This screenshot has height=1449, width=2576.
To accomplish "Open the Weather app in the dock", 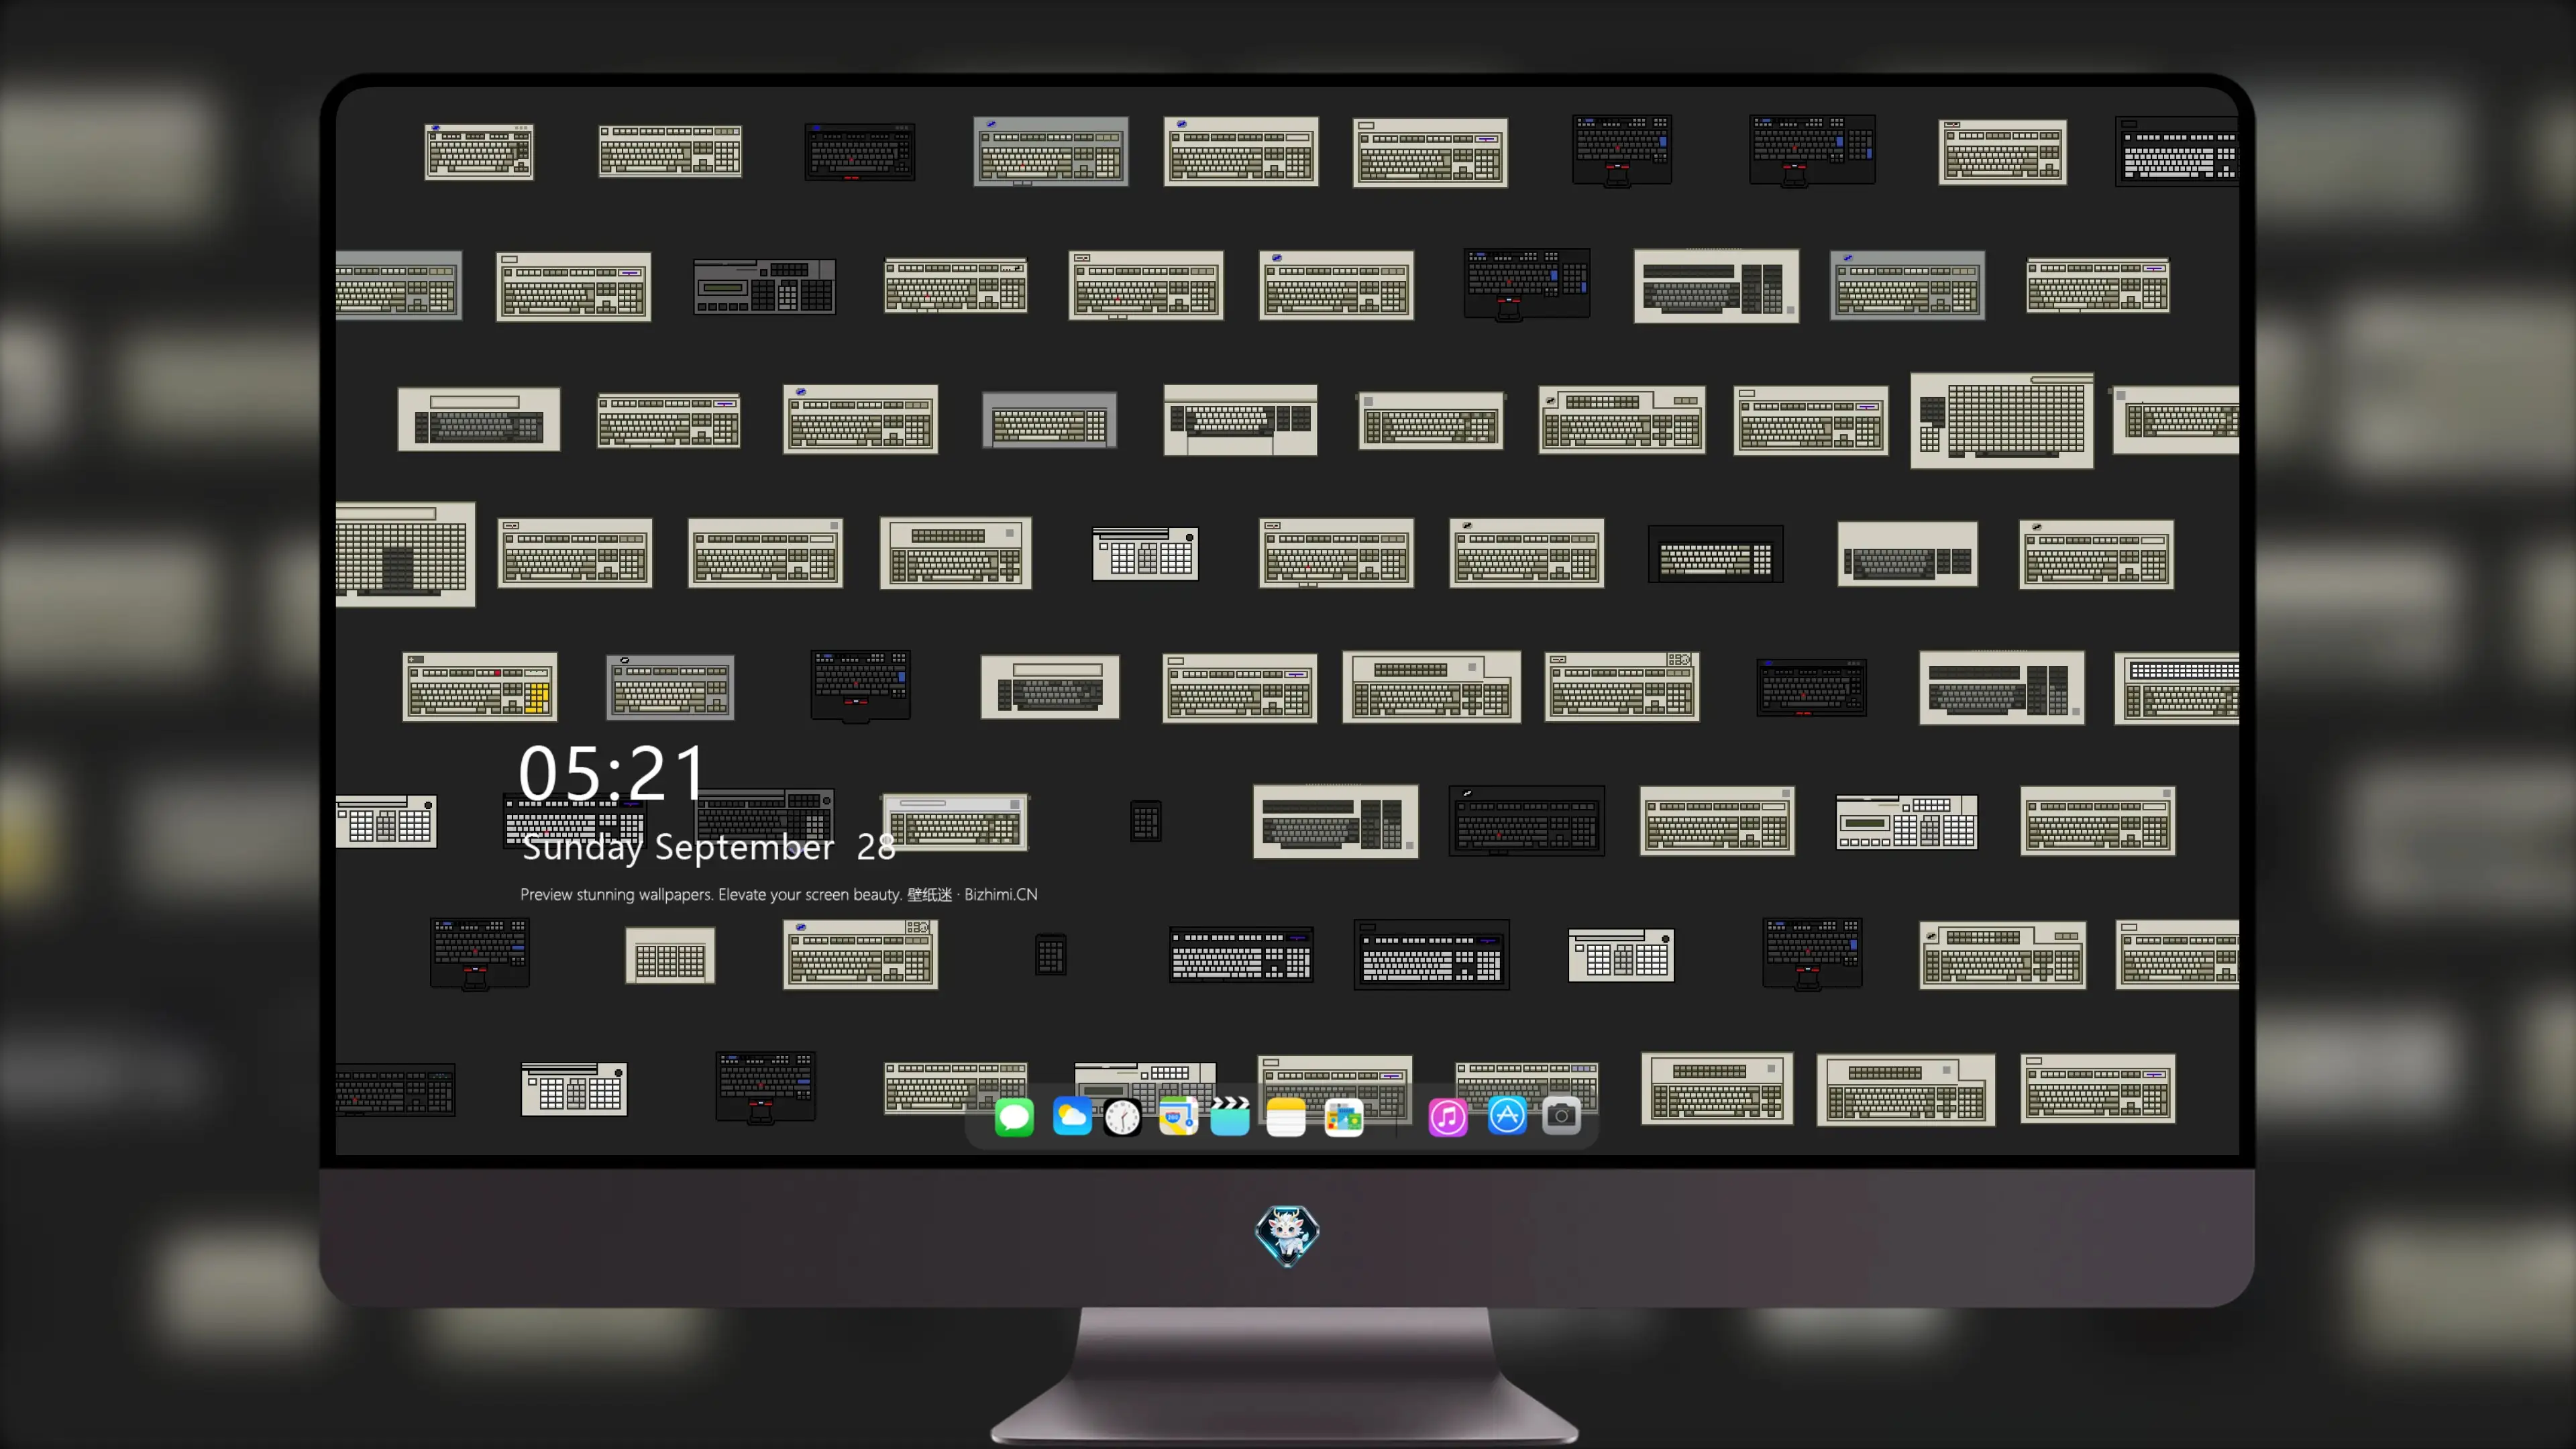I will pos(1071,1116).
